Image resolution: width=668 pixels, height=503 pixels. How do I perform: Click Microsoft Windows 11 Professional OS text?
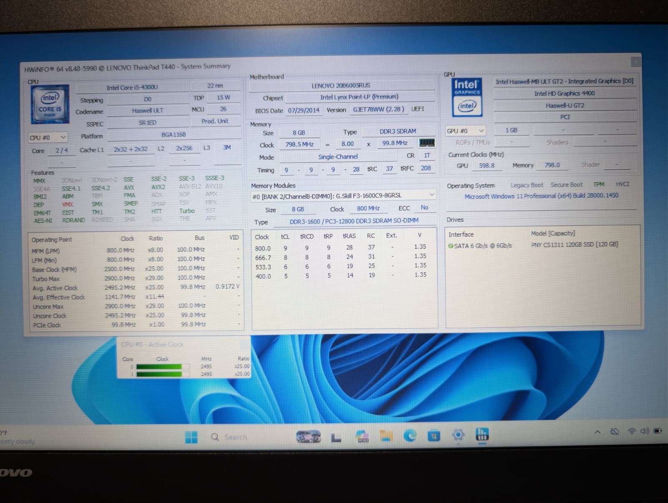point(541,196)
